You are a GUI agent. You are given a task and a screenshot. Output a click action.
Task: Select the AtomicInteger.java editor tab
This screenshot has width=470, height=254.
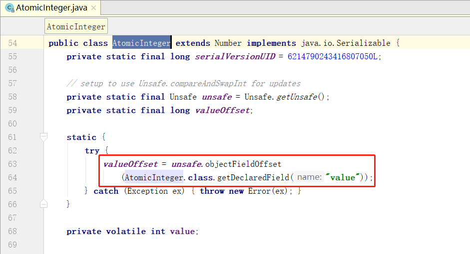coord(50,8)
